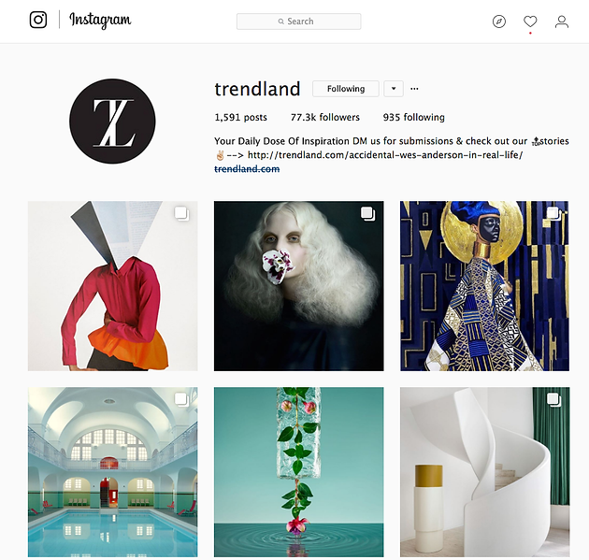This screenshot has height=560, width=589.
Task: Open the three-dots options menu
Action: tap(414, 89)
